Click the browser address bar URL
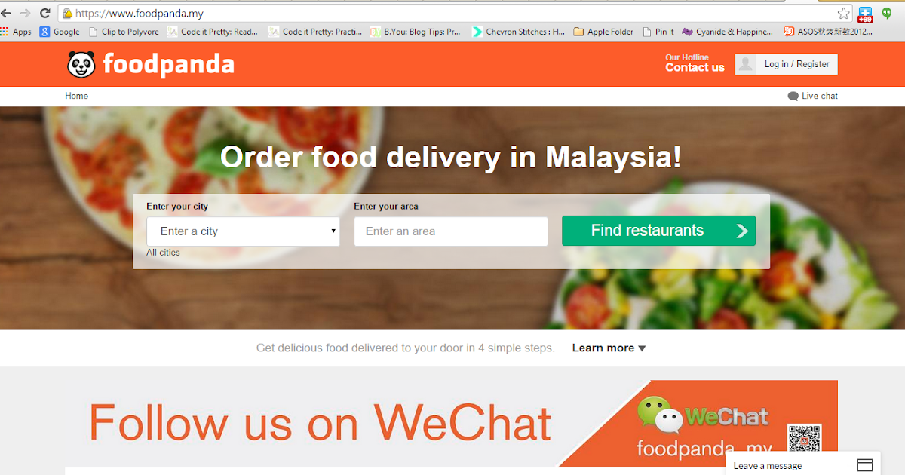The image size is (905, 475). click(x=139, y=14)
